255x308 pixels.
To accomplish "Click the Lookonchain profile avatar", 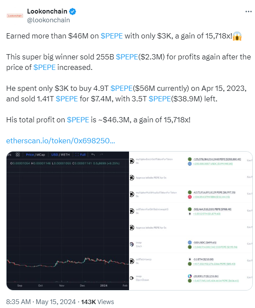I will 15,16.
